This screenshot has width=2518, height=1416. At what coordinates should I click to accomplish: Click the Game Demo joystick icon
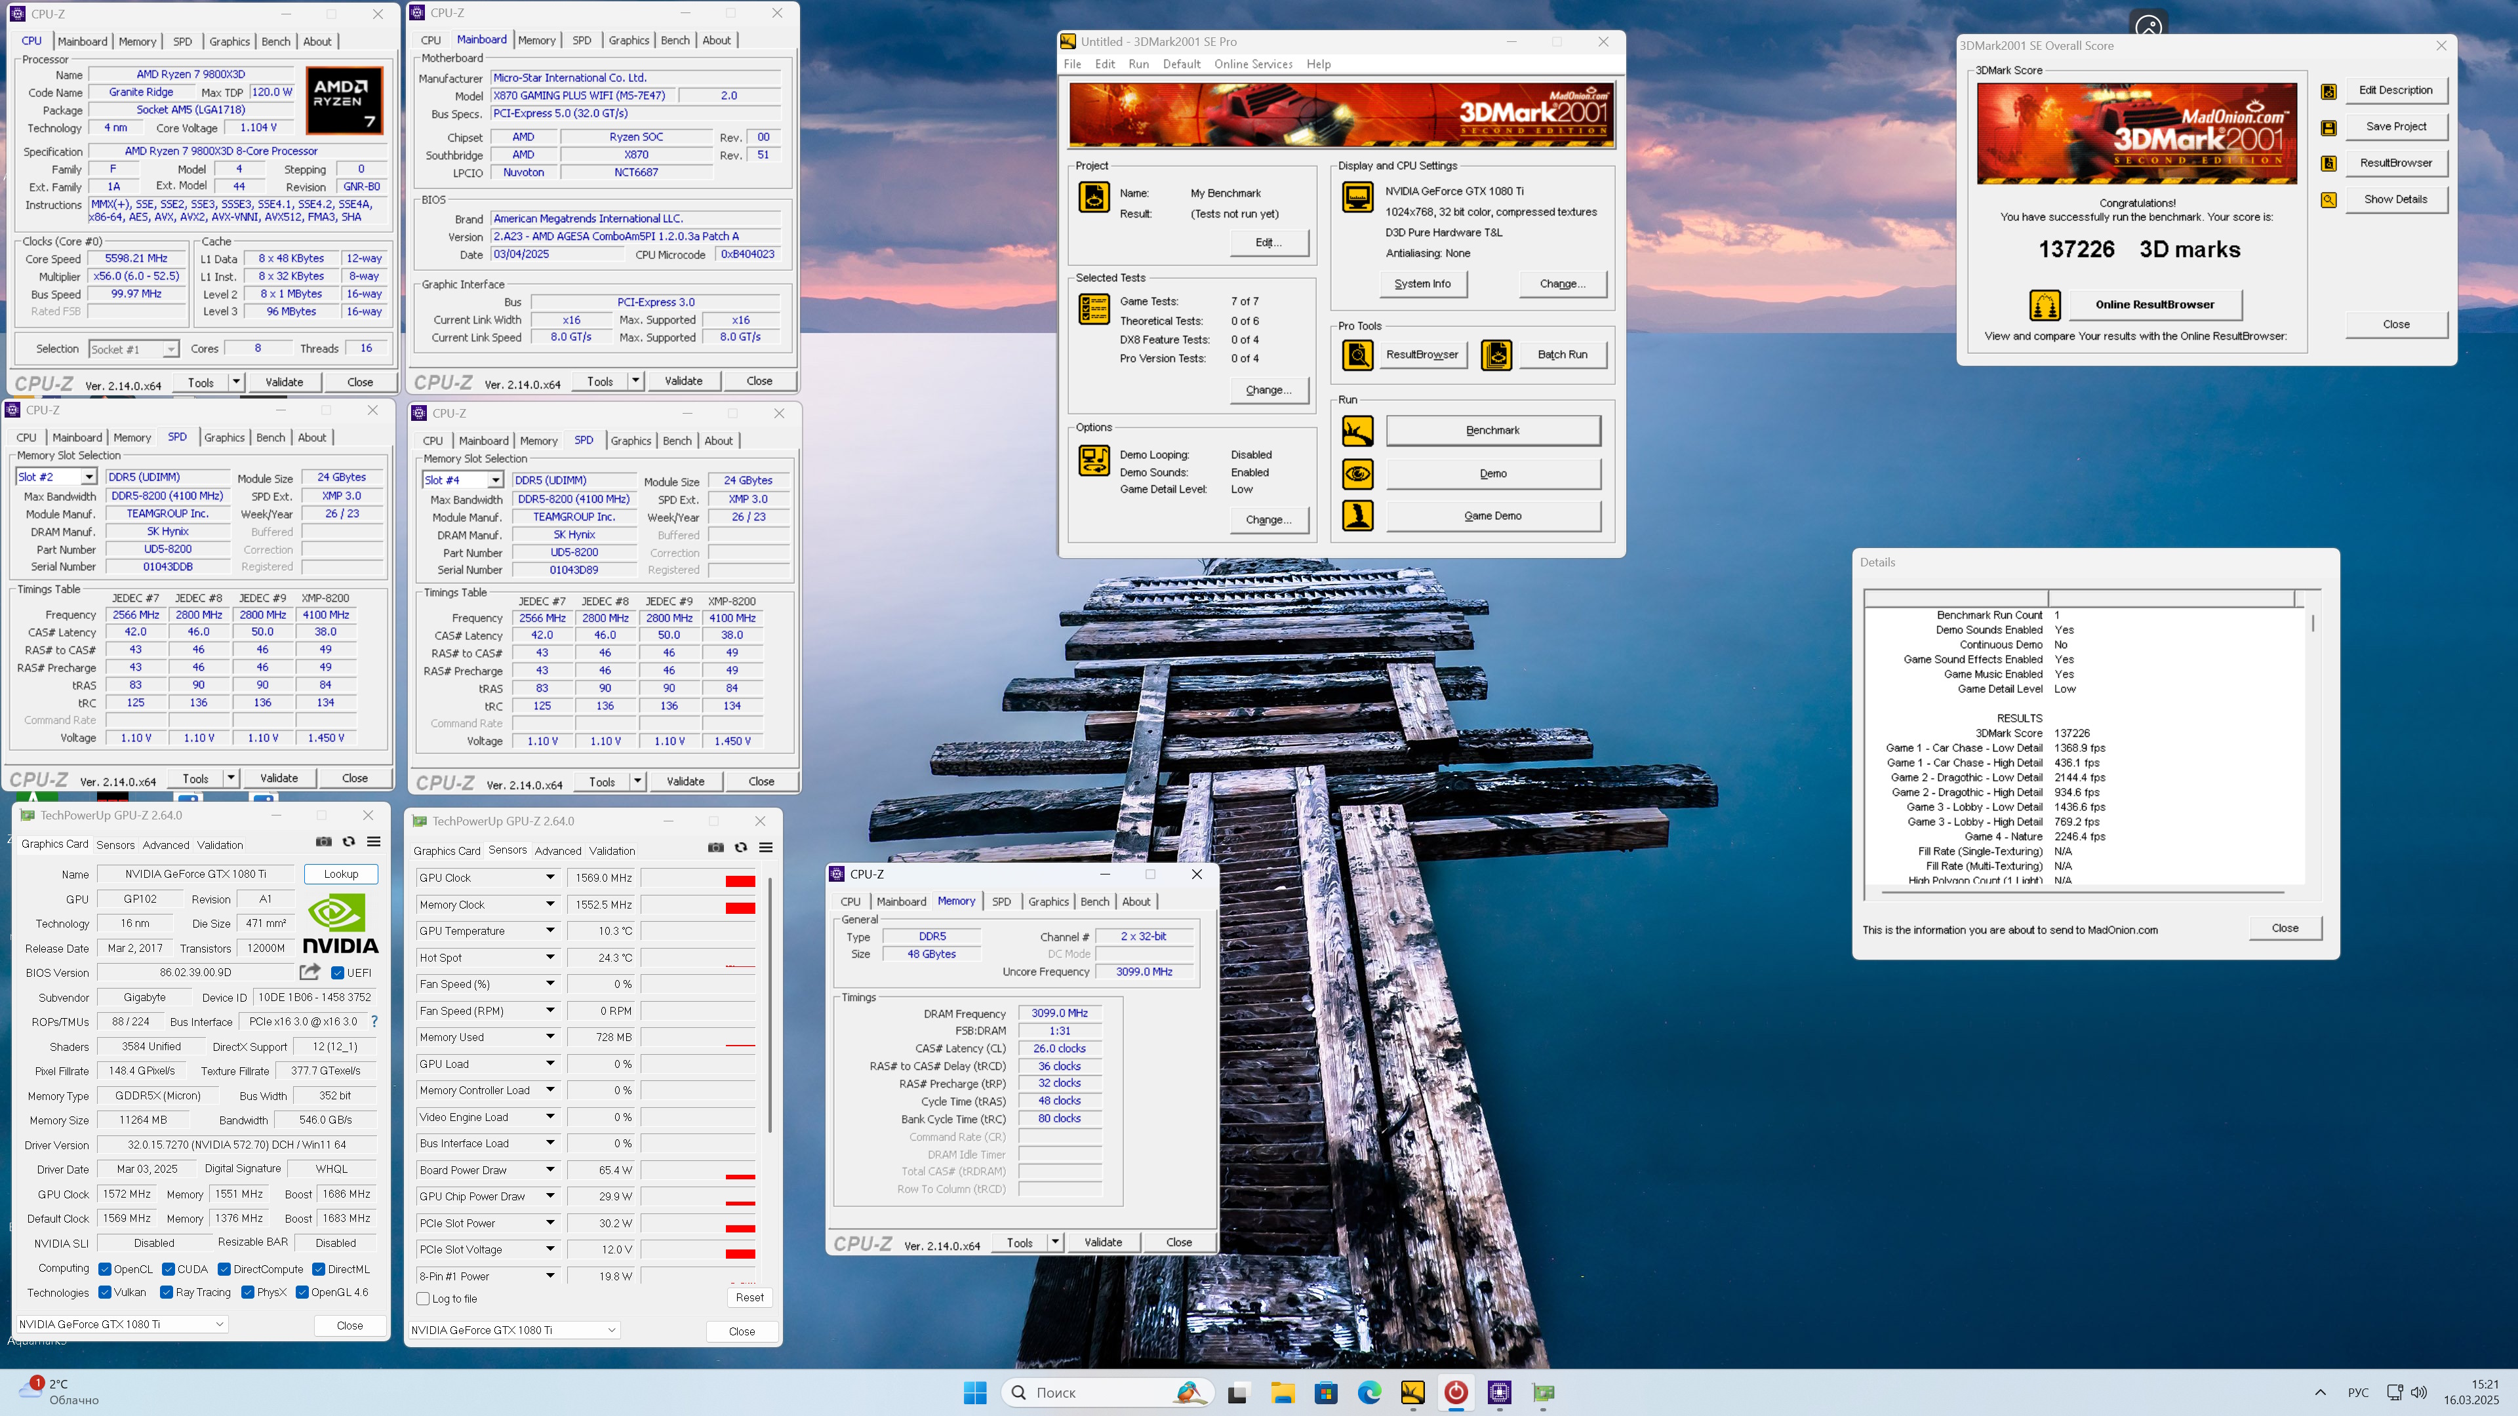1357,516
